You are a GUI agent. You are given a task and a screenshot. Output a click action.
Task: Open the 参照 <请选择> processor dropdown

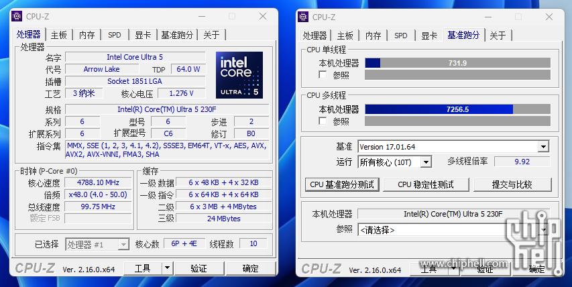tap(545, 230)
